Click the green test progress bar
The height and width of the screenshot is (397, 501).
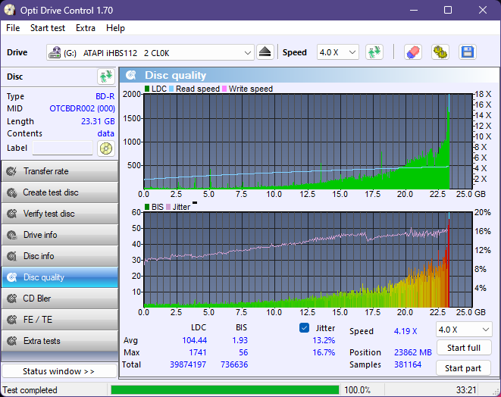coord(225,390)
